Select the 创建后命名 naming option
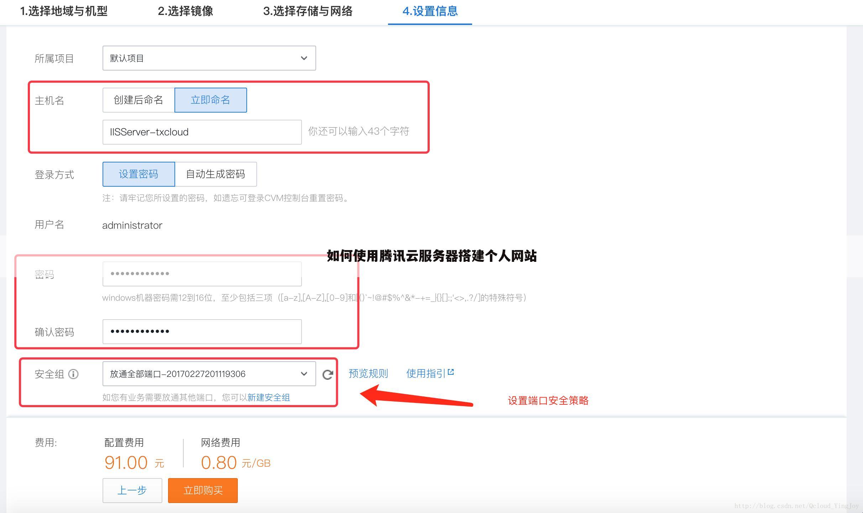Screen dimensions: 863x513 [x=138, y=100]
